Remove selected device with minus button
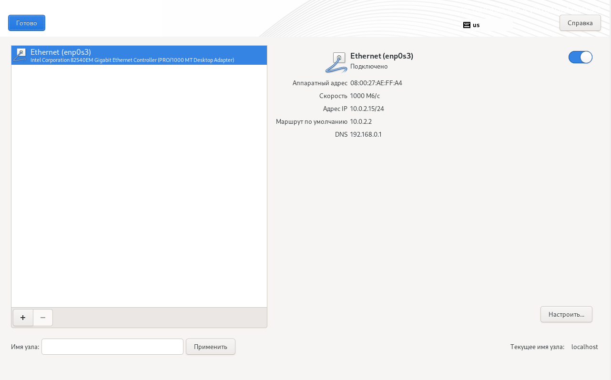This screenshot has width=611, height=380. tap(43, 318)
